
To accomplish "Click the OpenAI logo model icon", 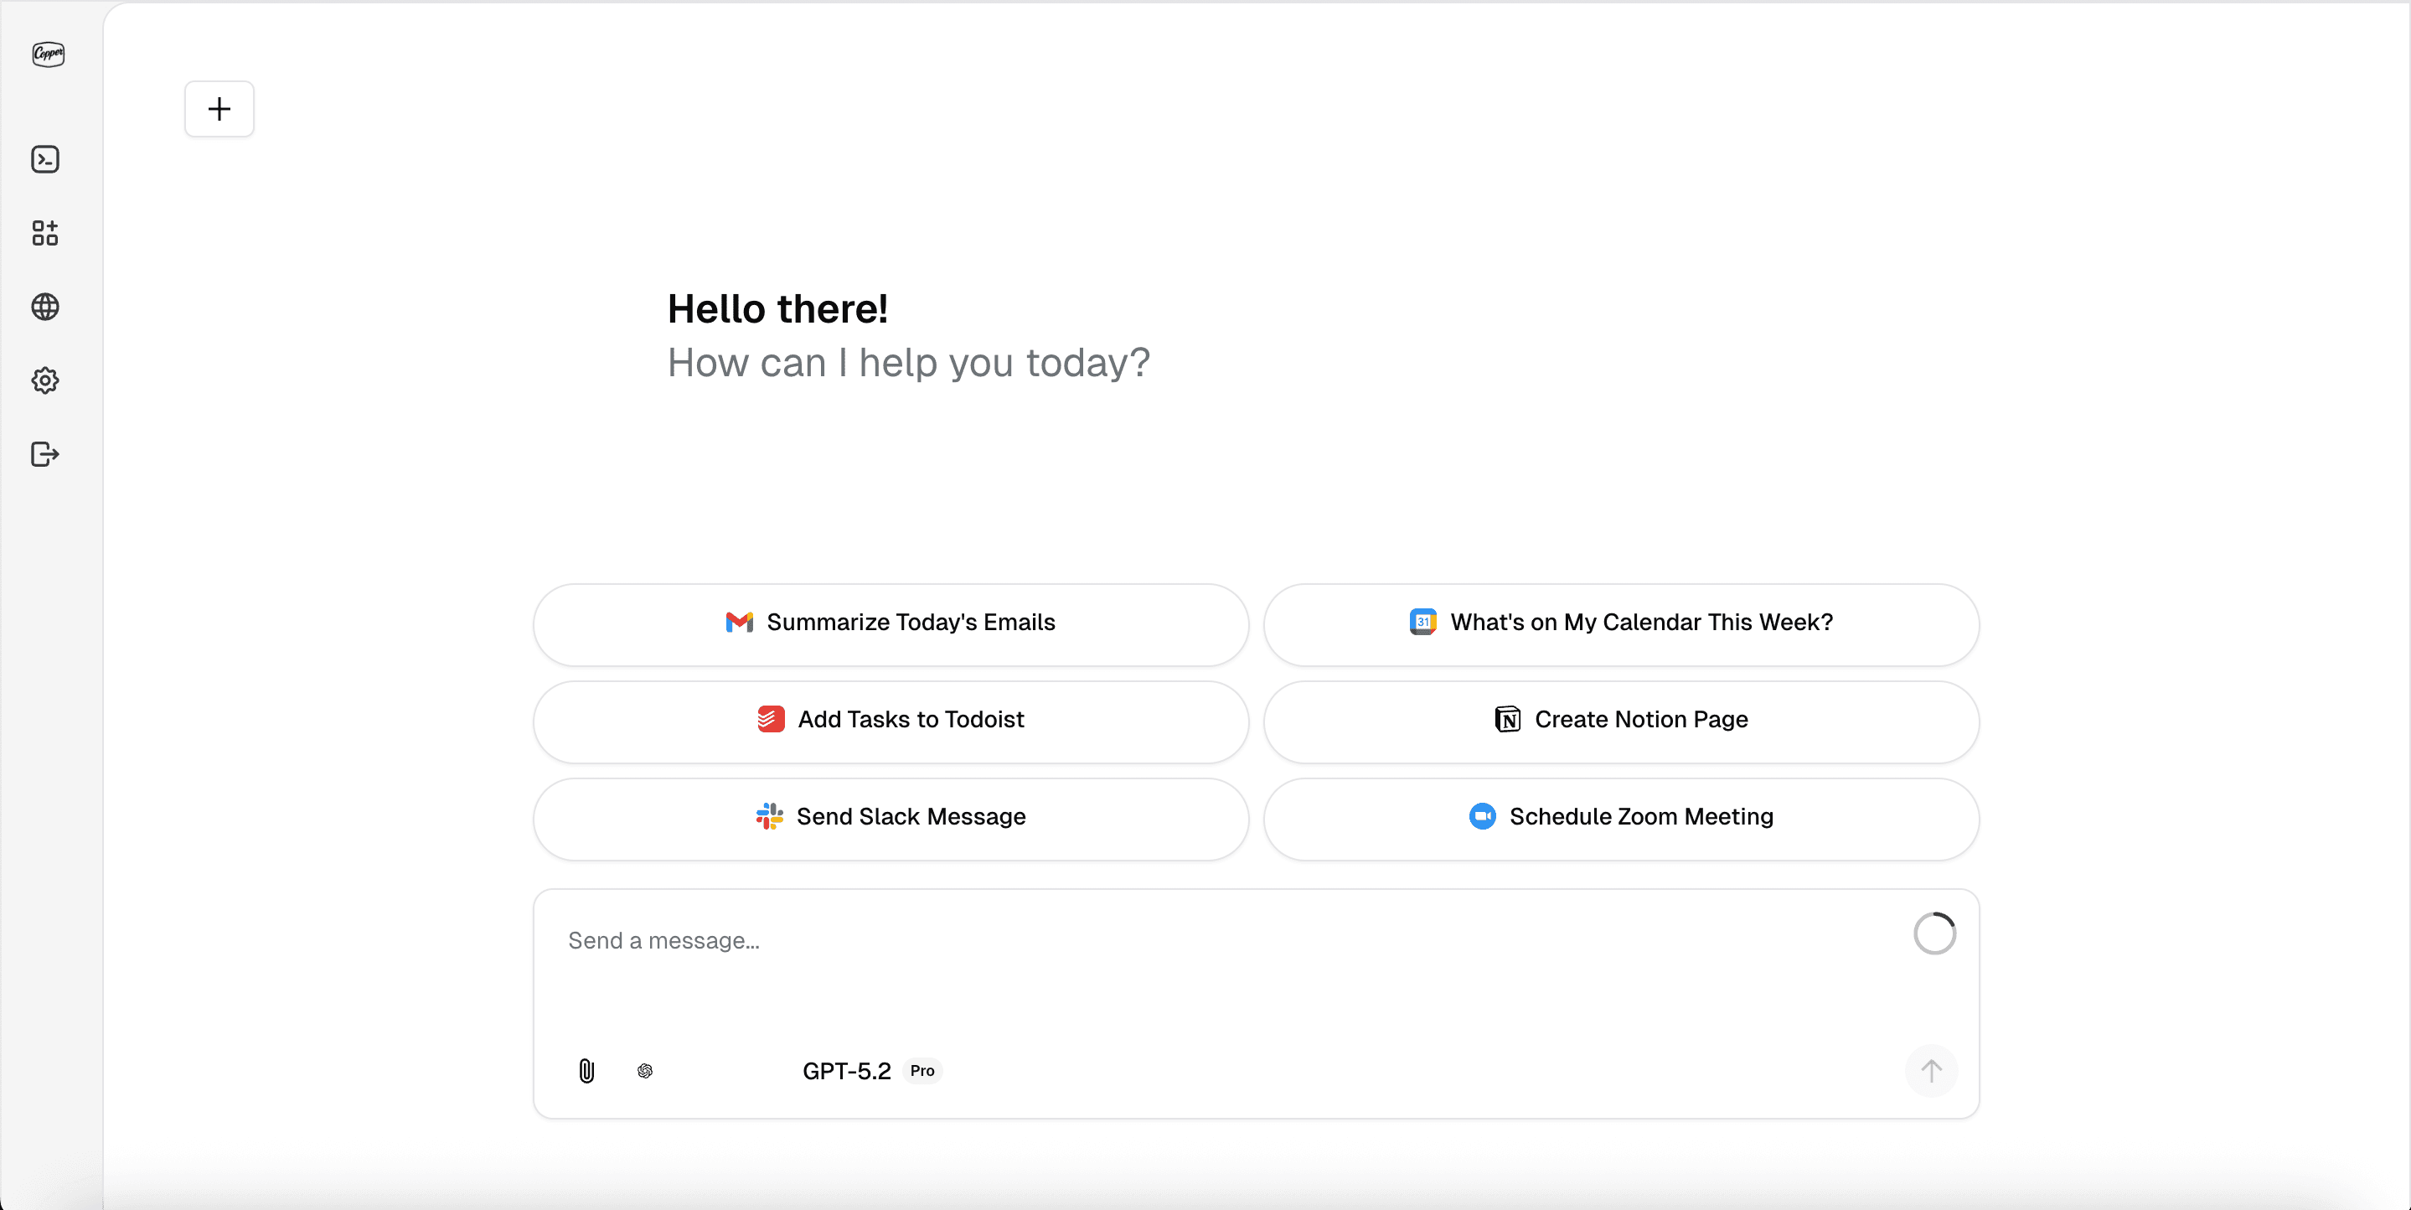I will (x=645, y=1070).
